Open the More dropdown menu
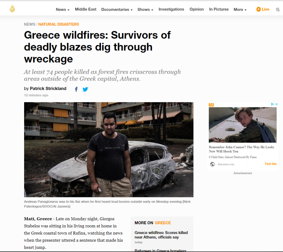283x252 pixels. pos(240,10)
